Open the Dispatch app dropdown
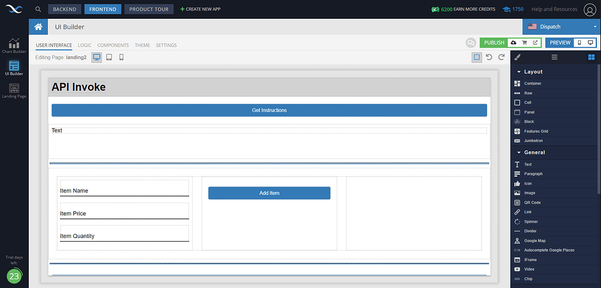This screenshot has width=601, height=288. click(x=562, y=27)
